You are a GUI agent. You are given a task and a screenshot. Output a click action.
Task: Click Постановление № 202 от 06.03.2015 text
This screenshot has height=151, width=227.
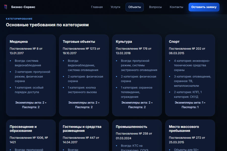point(187,51)
